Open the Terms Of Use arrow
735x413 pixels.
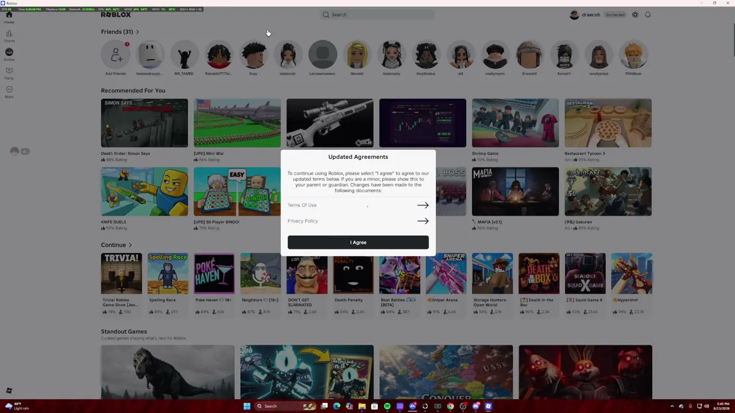pyautogui.click(x=423, y=205)
